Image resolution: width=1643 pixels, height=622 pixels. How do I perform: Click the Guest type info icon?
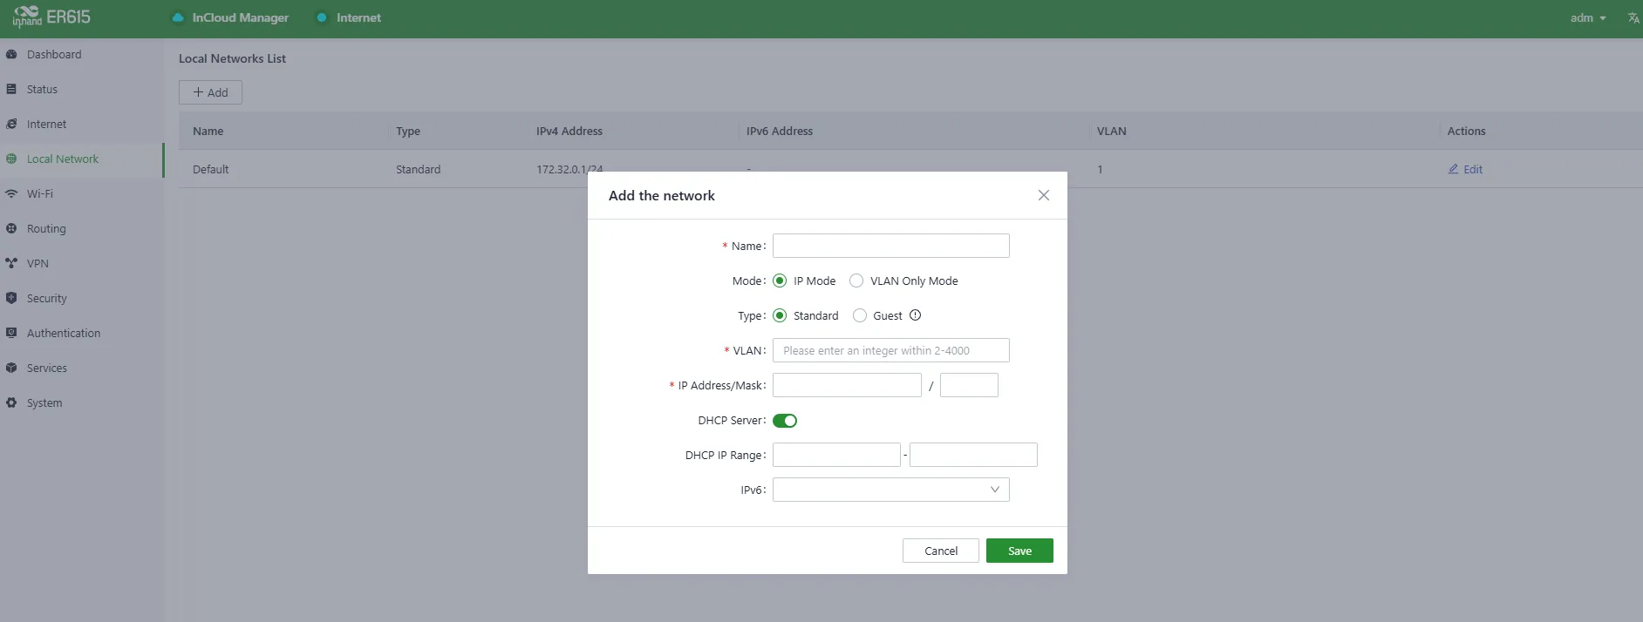coord(915,315)
